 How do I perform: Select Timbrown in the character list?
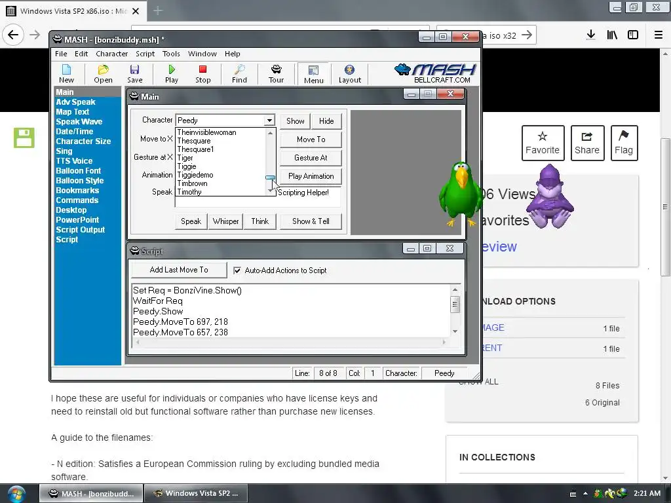(x=192, y=183)
